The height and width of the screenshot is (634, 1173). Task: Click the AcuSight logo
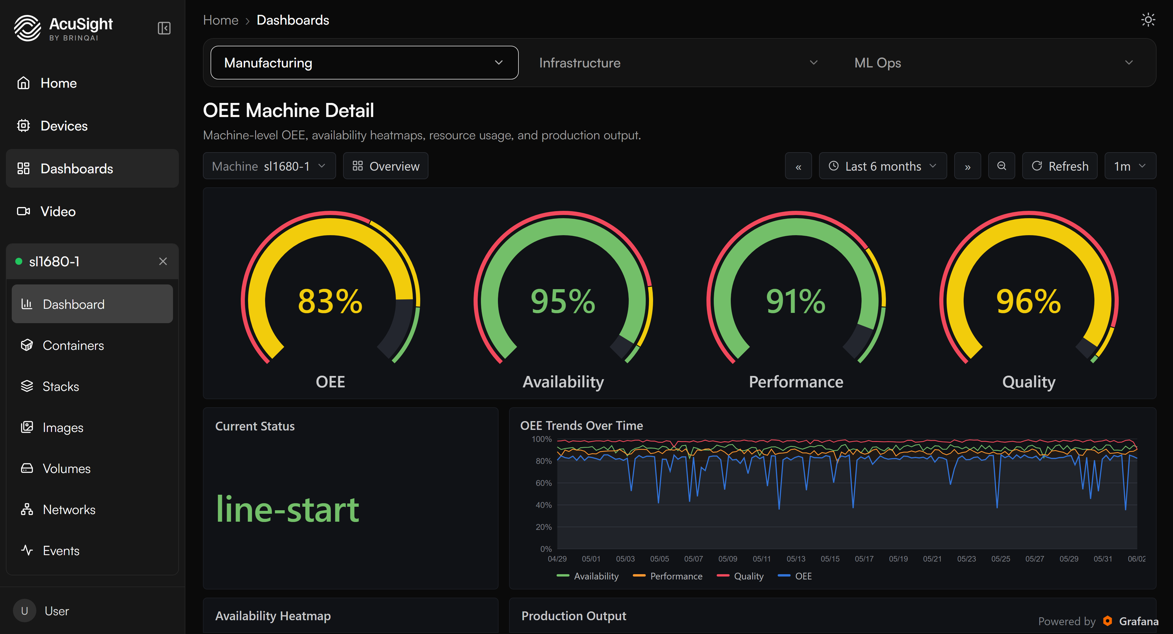pos(63,28)
